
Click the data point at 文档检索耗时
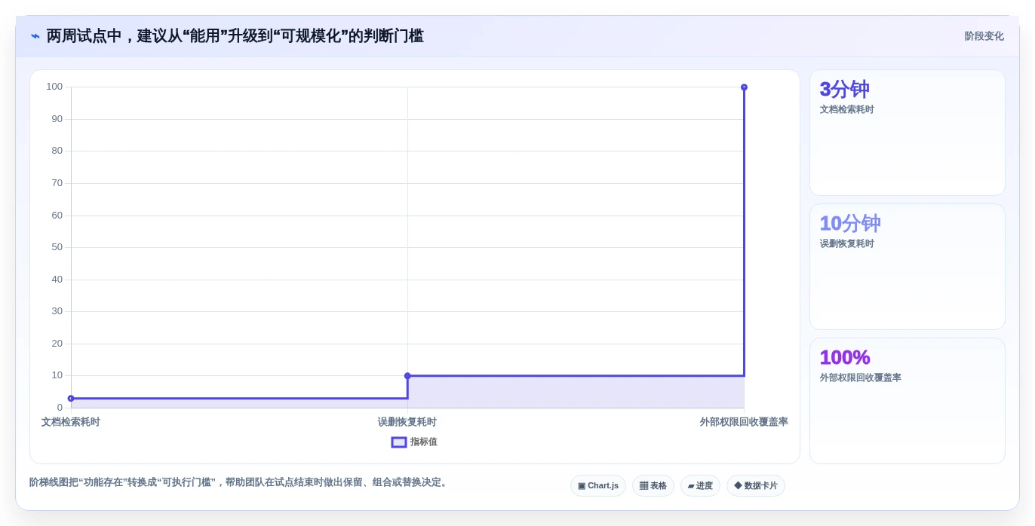coord(71,399)
